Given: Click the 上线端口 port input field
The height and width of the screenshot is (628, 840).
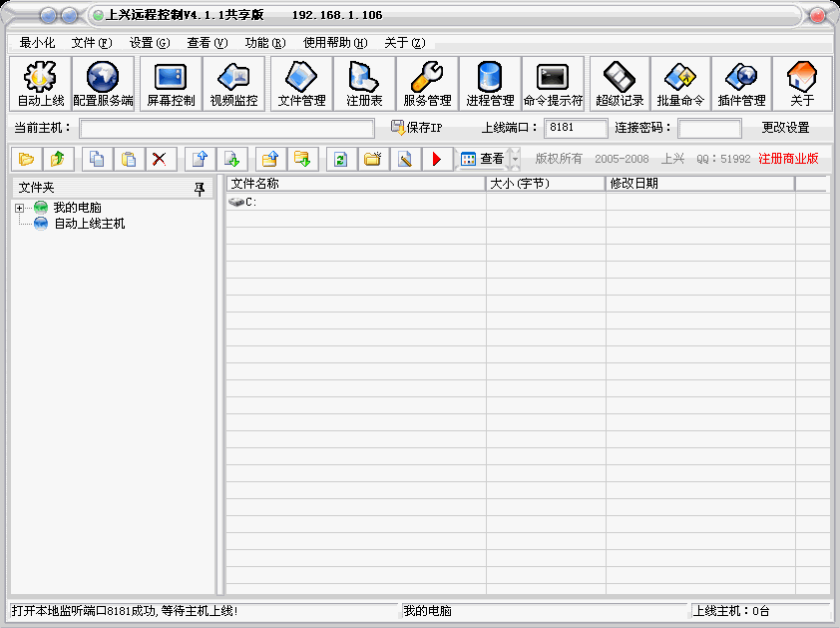Looking at the screenshot, I should click(576, 128).
